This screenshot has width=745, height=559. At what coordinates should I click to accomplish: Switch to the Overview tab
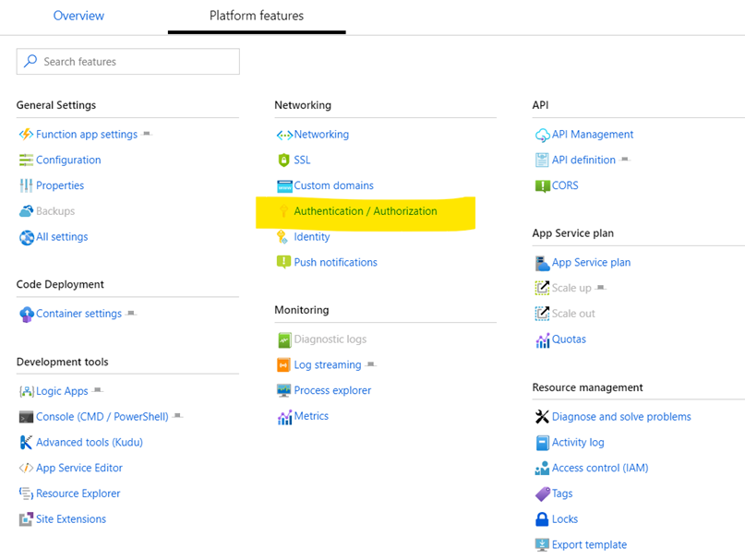tap(78, 16)
